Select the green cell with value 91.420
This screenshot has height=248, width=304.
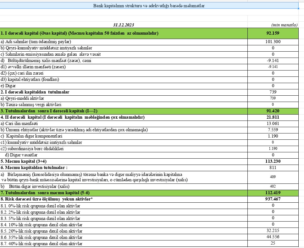[x=273, y=111]
